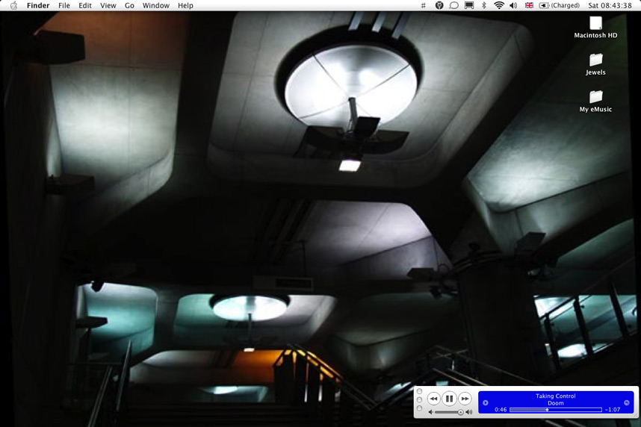This screenshot has width=641, height=427.
Task: Click the song progress bar for Taking Control
Action: (x=556, y=409)
